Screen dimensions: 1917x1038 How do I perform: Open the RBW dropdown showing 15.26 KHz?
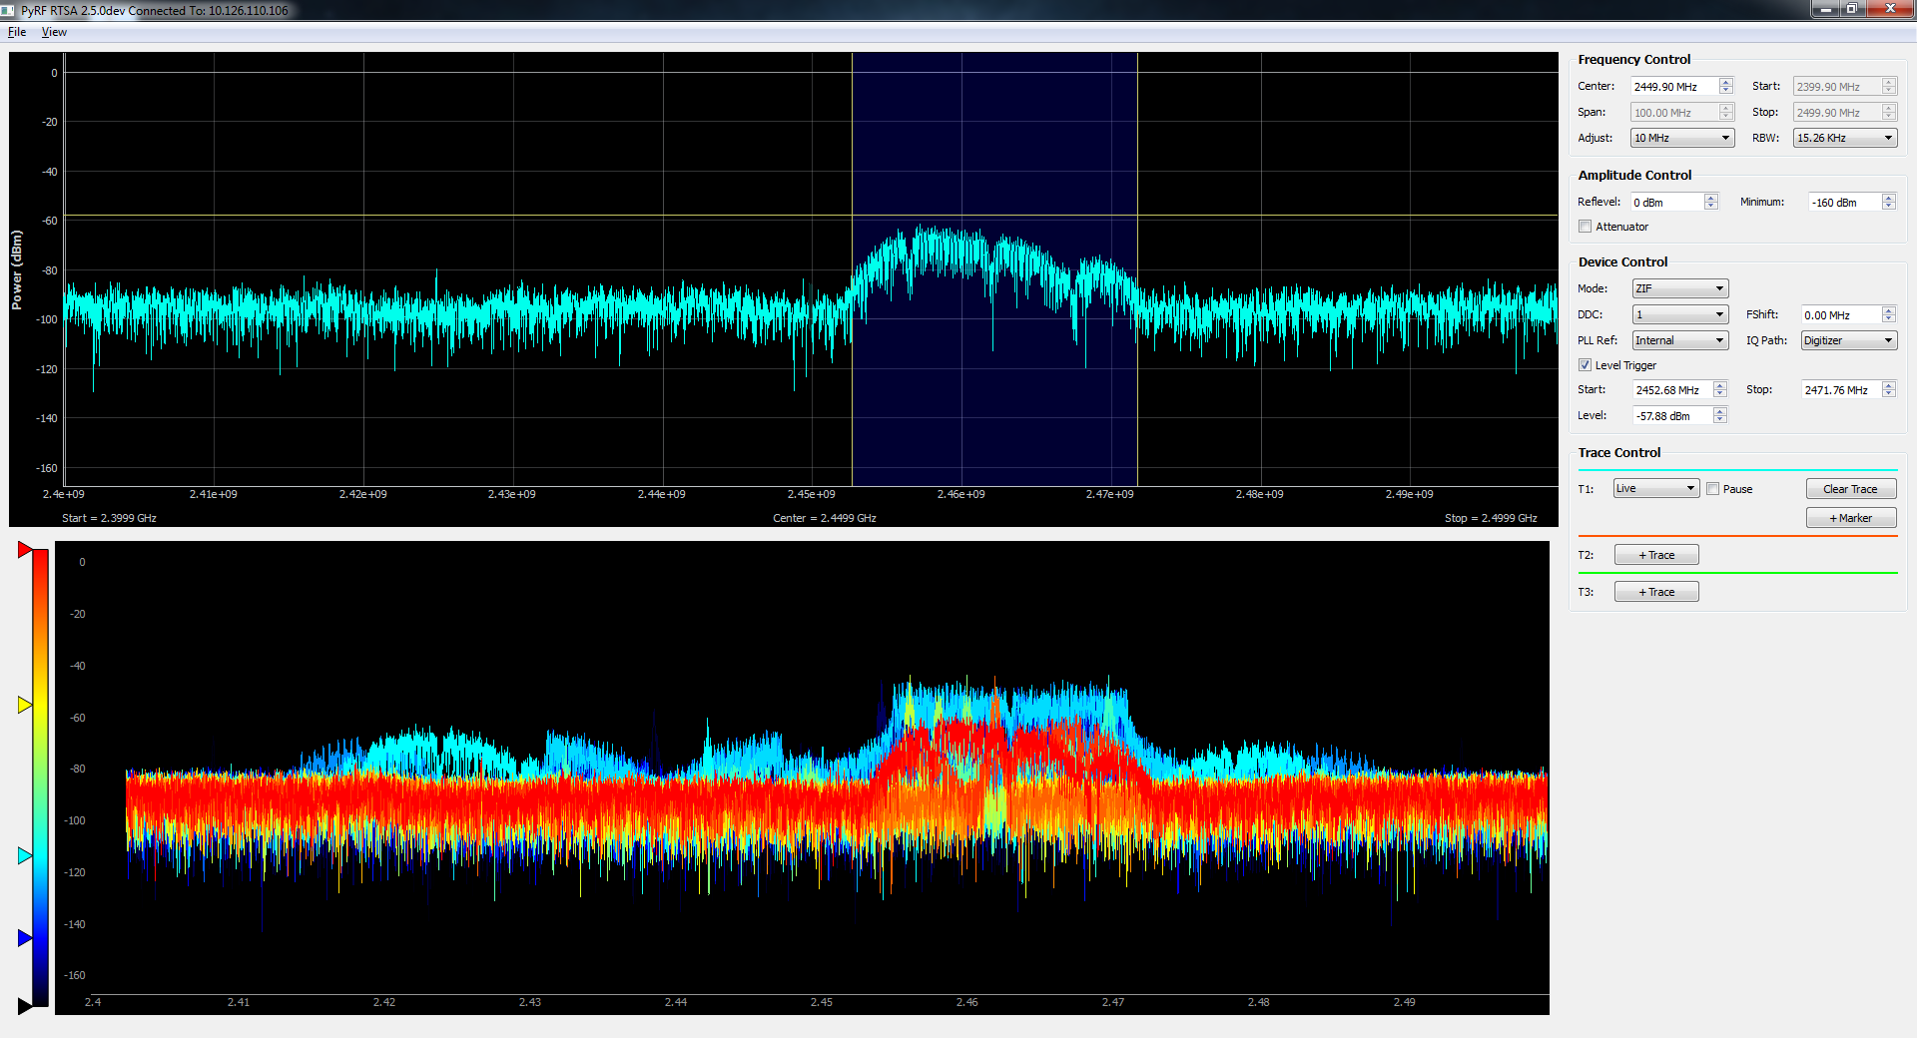tap(1843, 138)
